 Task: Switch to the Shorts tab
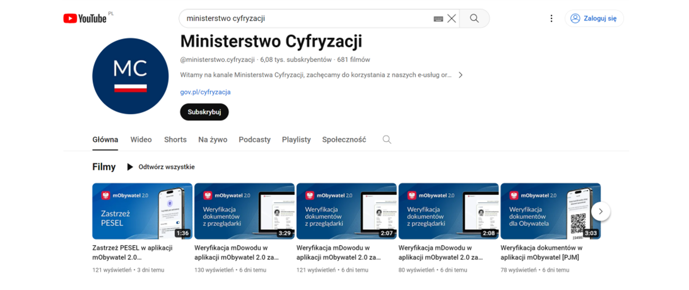pyautogui.click(x=175, y=140)
